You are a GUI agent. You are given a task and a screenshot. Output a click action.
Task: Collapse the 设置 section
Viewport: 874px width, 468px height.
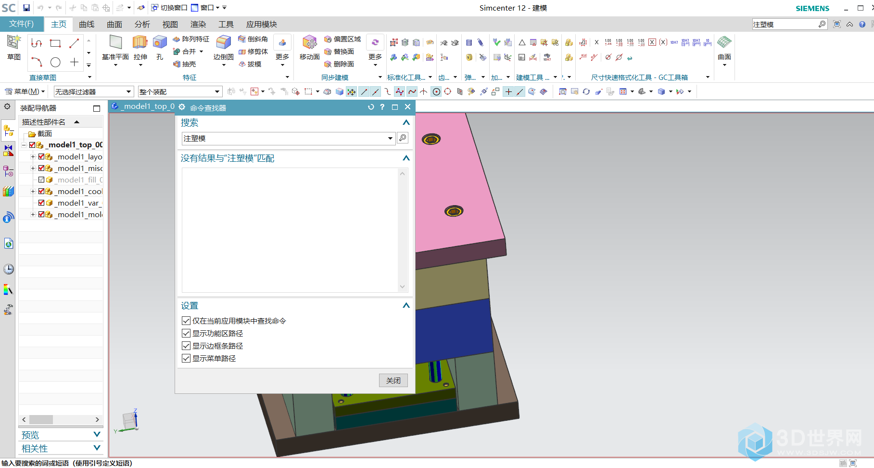pyautogui.click(x=406, y=306)
